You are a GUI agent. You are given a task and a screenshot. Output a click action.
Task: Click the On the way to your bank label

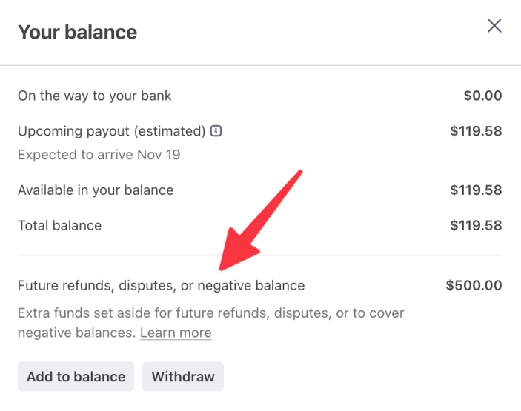click(95, 96)
